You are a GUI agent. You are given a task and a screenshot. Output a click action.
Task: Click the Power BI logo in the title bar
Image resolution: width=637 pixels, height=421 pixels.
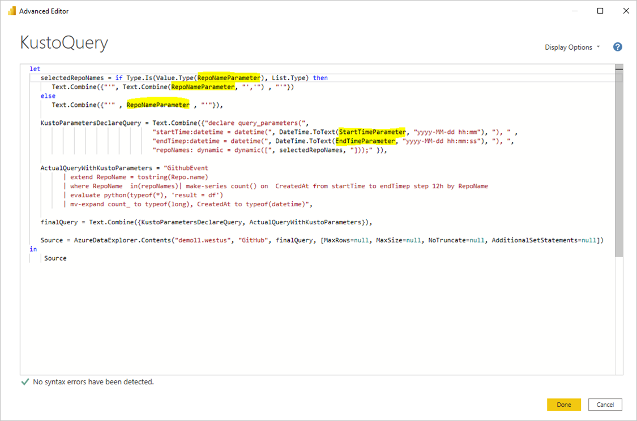tap(11, 10)
